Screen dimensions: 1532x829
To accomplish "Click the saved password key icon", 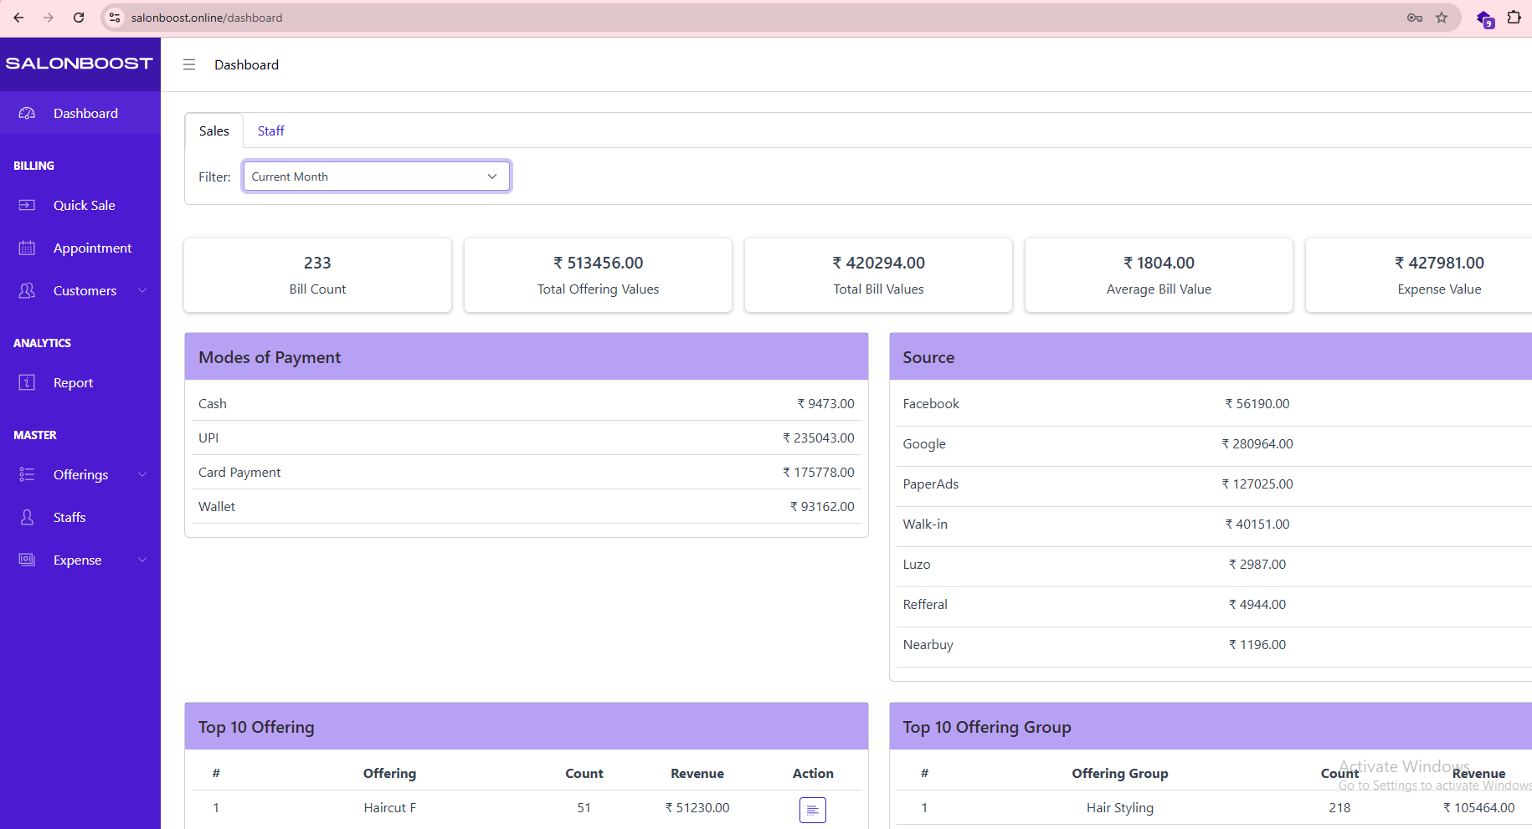I will (1415, 18).
